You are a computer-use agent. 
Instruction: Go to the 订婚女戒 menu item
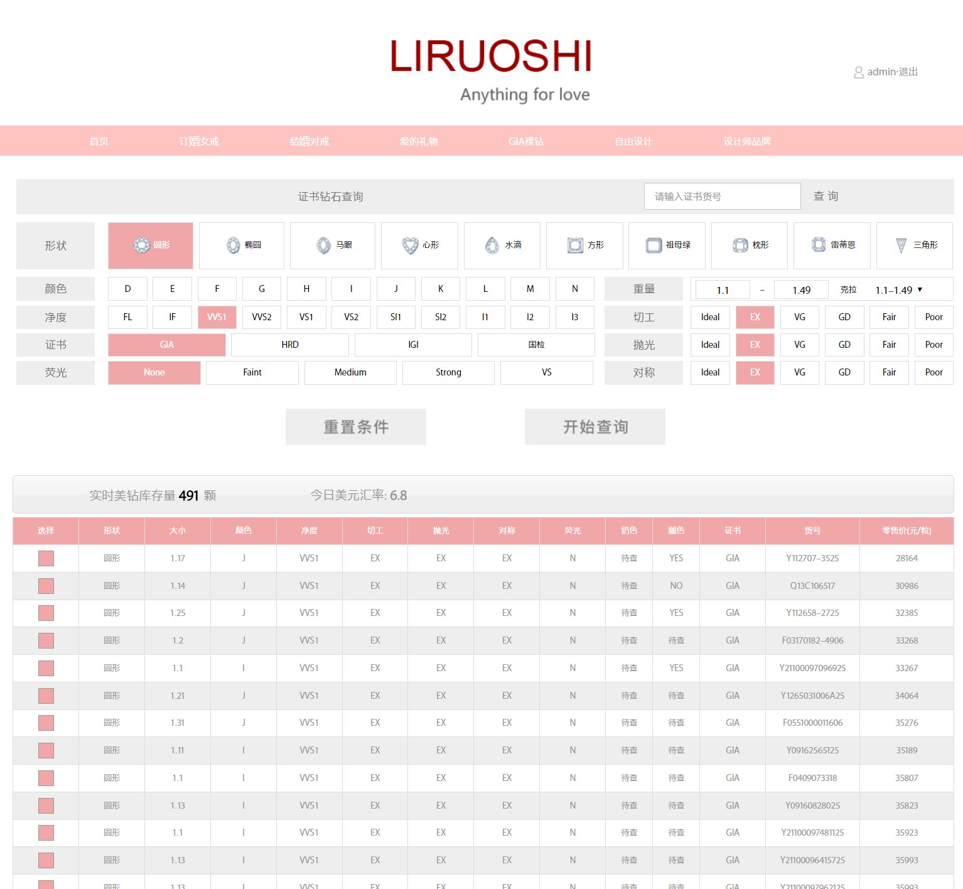click(199, 141)
